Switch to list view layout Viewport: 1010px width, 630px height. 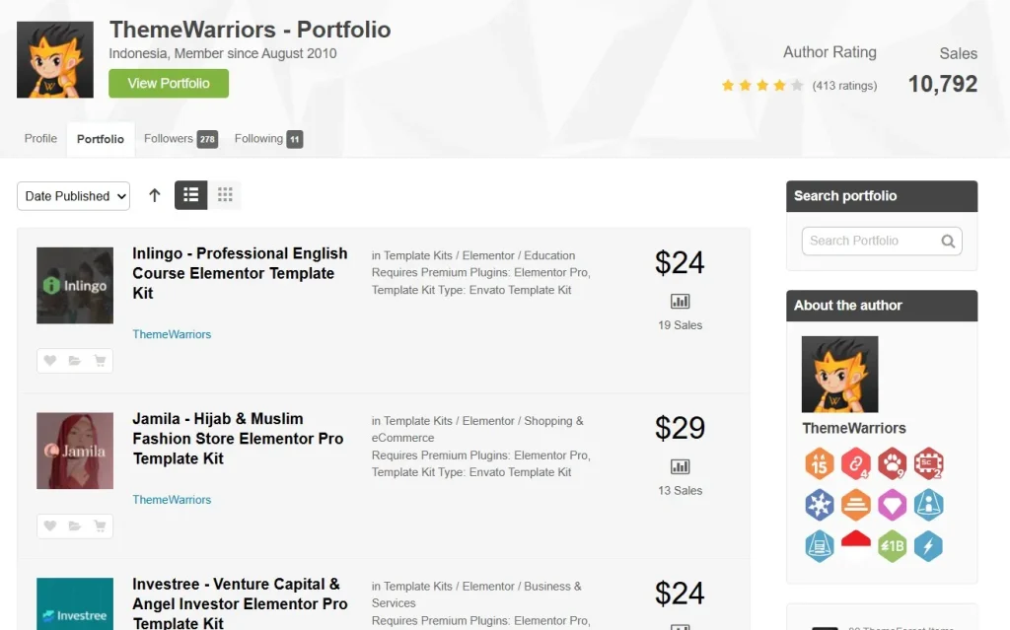point(191,195)
